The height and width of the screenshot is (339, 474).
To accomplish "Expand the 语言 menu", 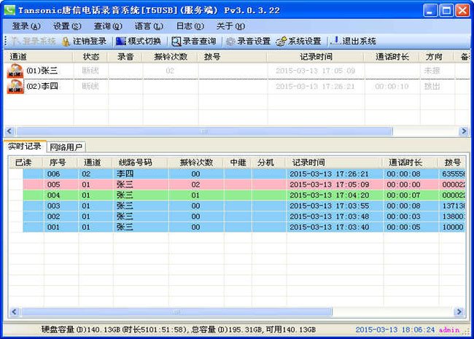I will pyautogui.click(x=148, y=26).
